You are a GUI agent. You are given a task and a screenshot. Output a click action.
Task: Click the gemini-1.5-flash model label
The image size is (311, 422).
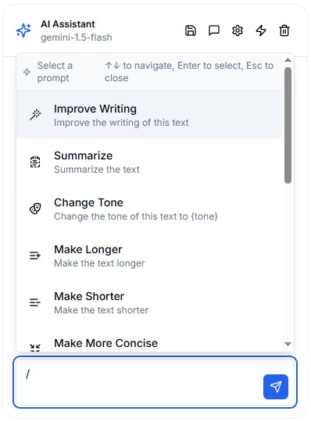click(x=77, y=38)
